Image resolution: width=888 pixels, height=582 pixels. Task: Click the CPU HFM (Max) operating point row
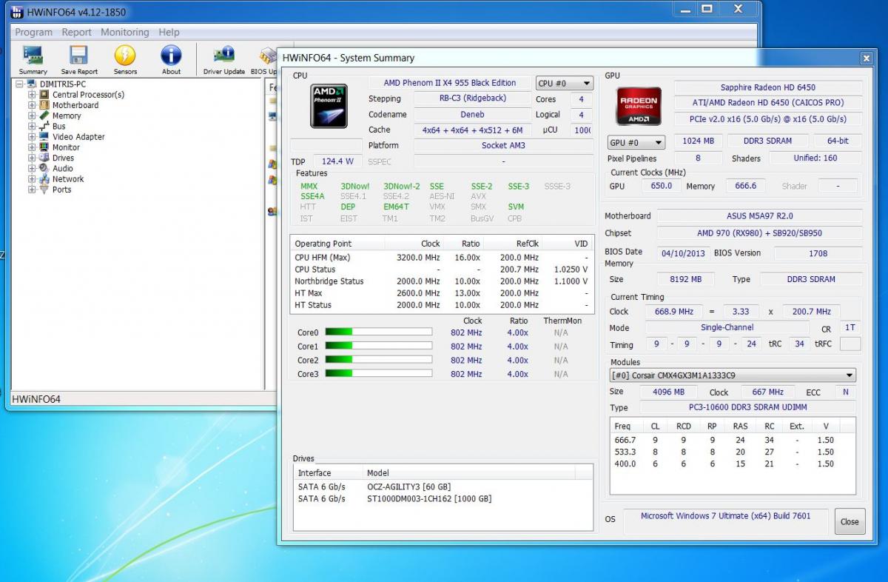click(442, 258)
